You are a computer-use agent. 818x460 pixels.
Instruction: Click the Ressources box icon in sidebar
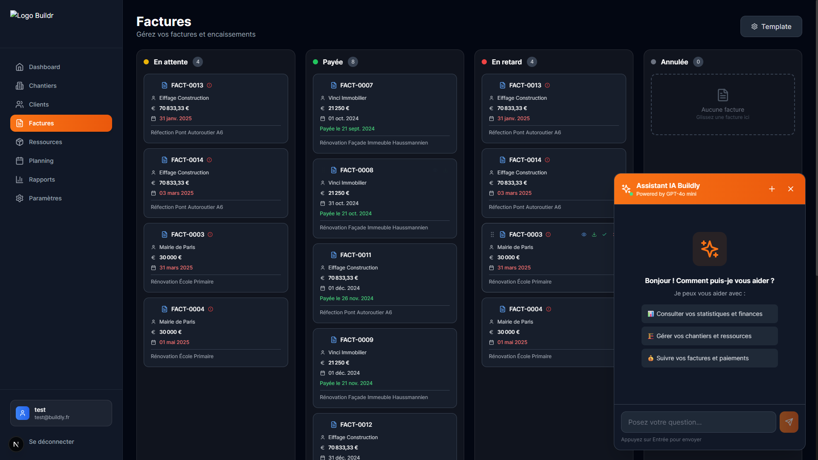[20, 142]
